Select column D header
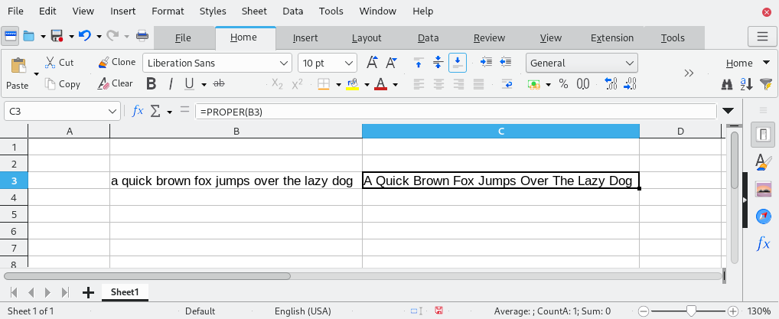This screenshot has height=319, width=779. 680,131
